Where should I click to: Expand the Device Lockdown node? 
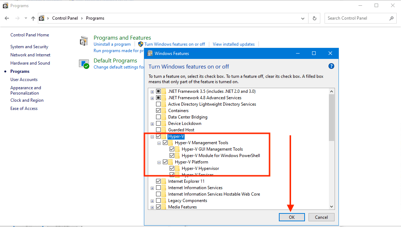(x=152, y=123)
